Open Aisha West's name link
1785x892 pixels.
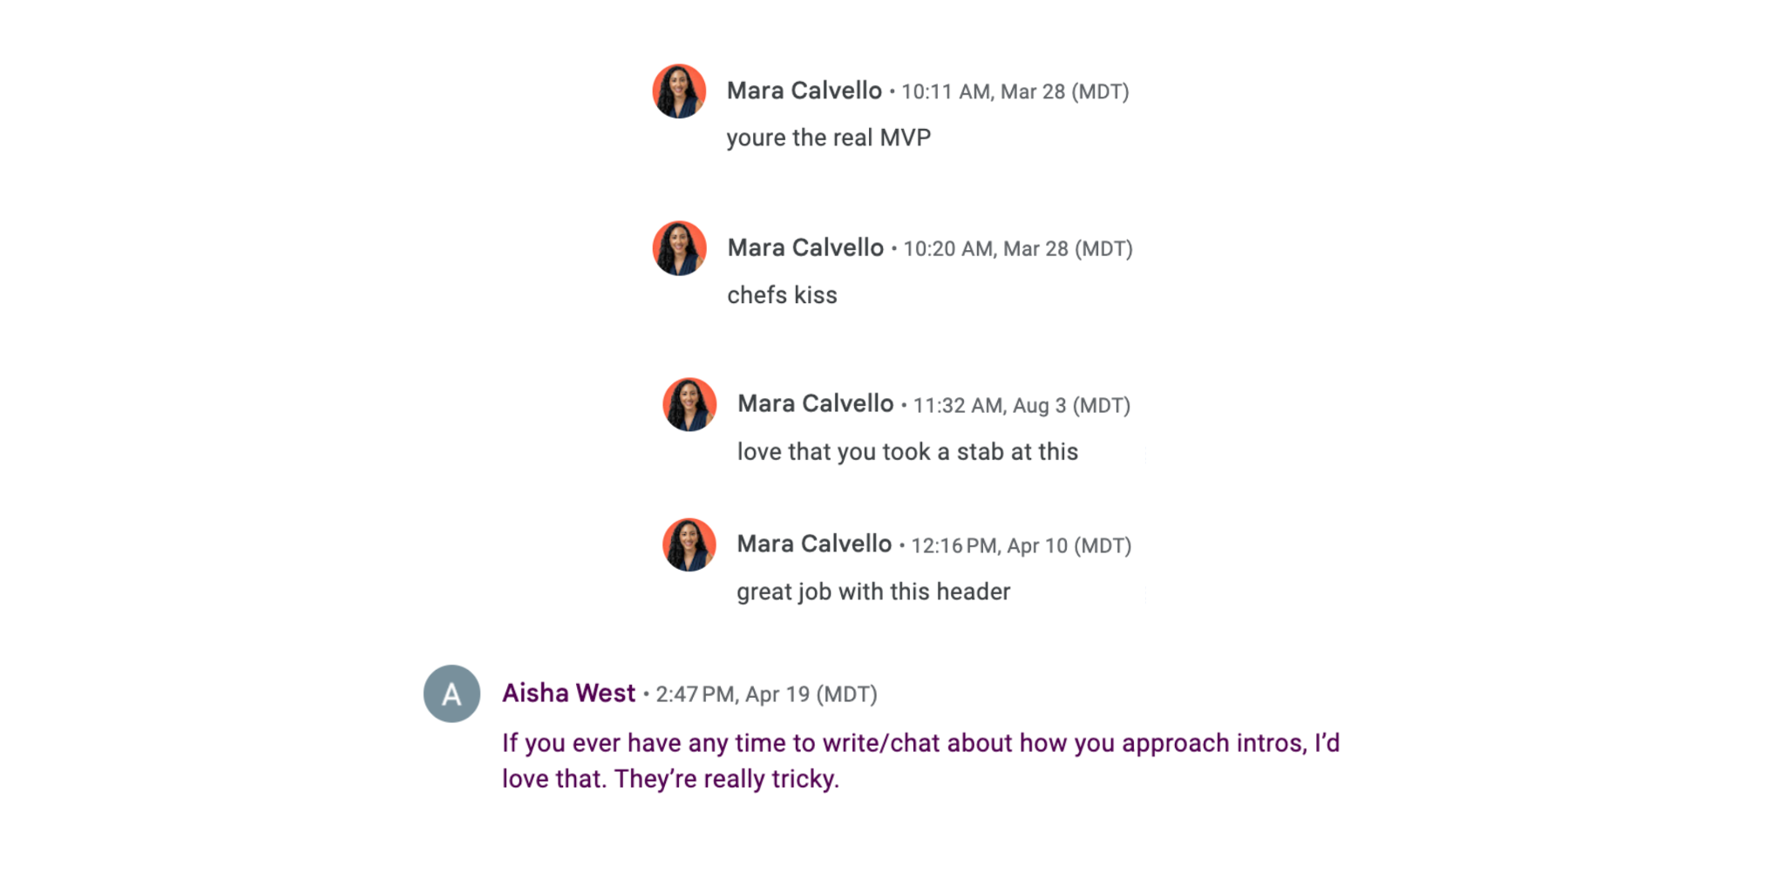[568, 693]
